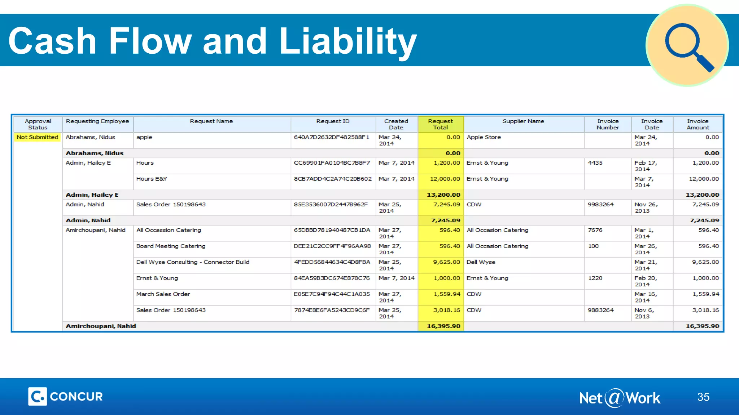The image size is (739, 415).
Task: Select request ID 4FEDD56844634C4D8FBA
Action: pyautogui.click(x=332, y=262)
